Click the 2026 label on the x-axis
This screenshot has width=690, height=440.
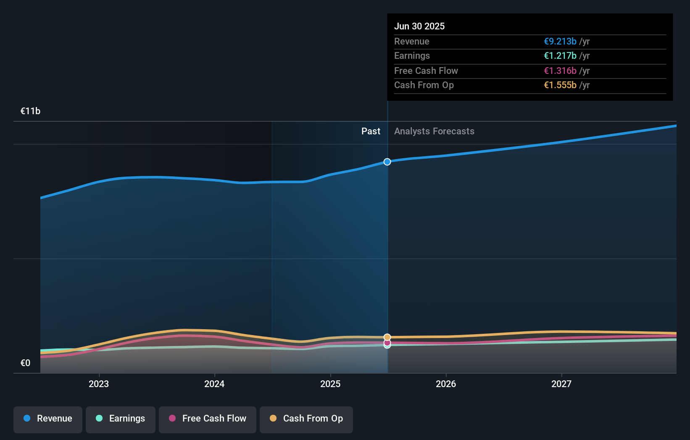tap(446, 383)
